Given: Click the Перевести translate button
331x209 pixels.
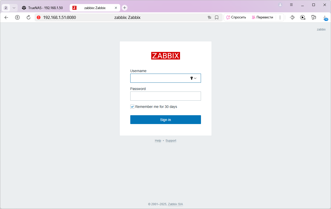Looking at the screenshot, I should [262, 17].
